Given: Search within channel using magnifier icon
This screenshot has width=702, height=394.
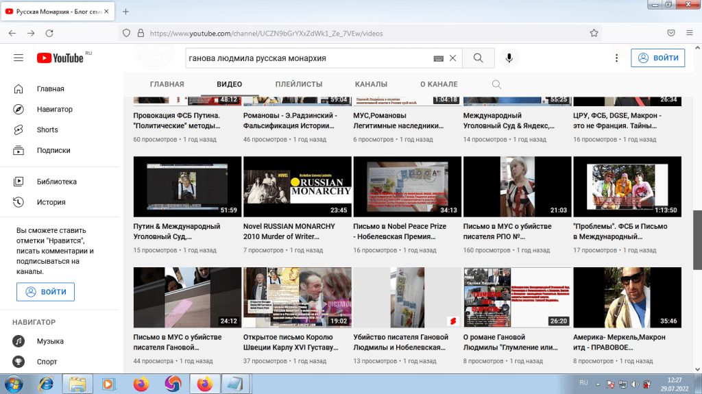Looking at the screenshot, I should pos(497,84).
